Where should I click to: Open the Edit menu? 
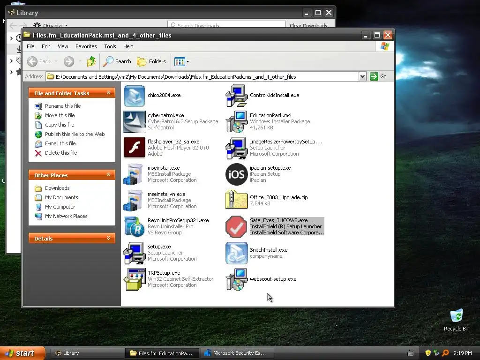click(x=46, y=46)
